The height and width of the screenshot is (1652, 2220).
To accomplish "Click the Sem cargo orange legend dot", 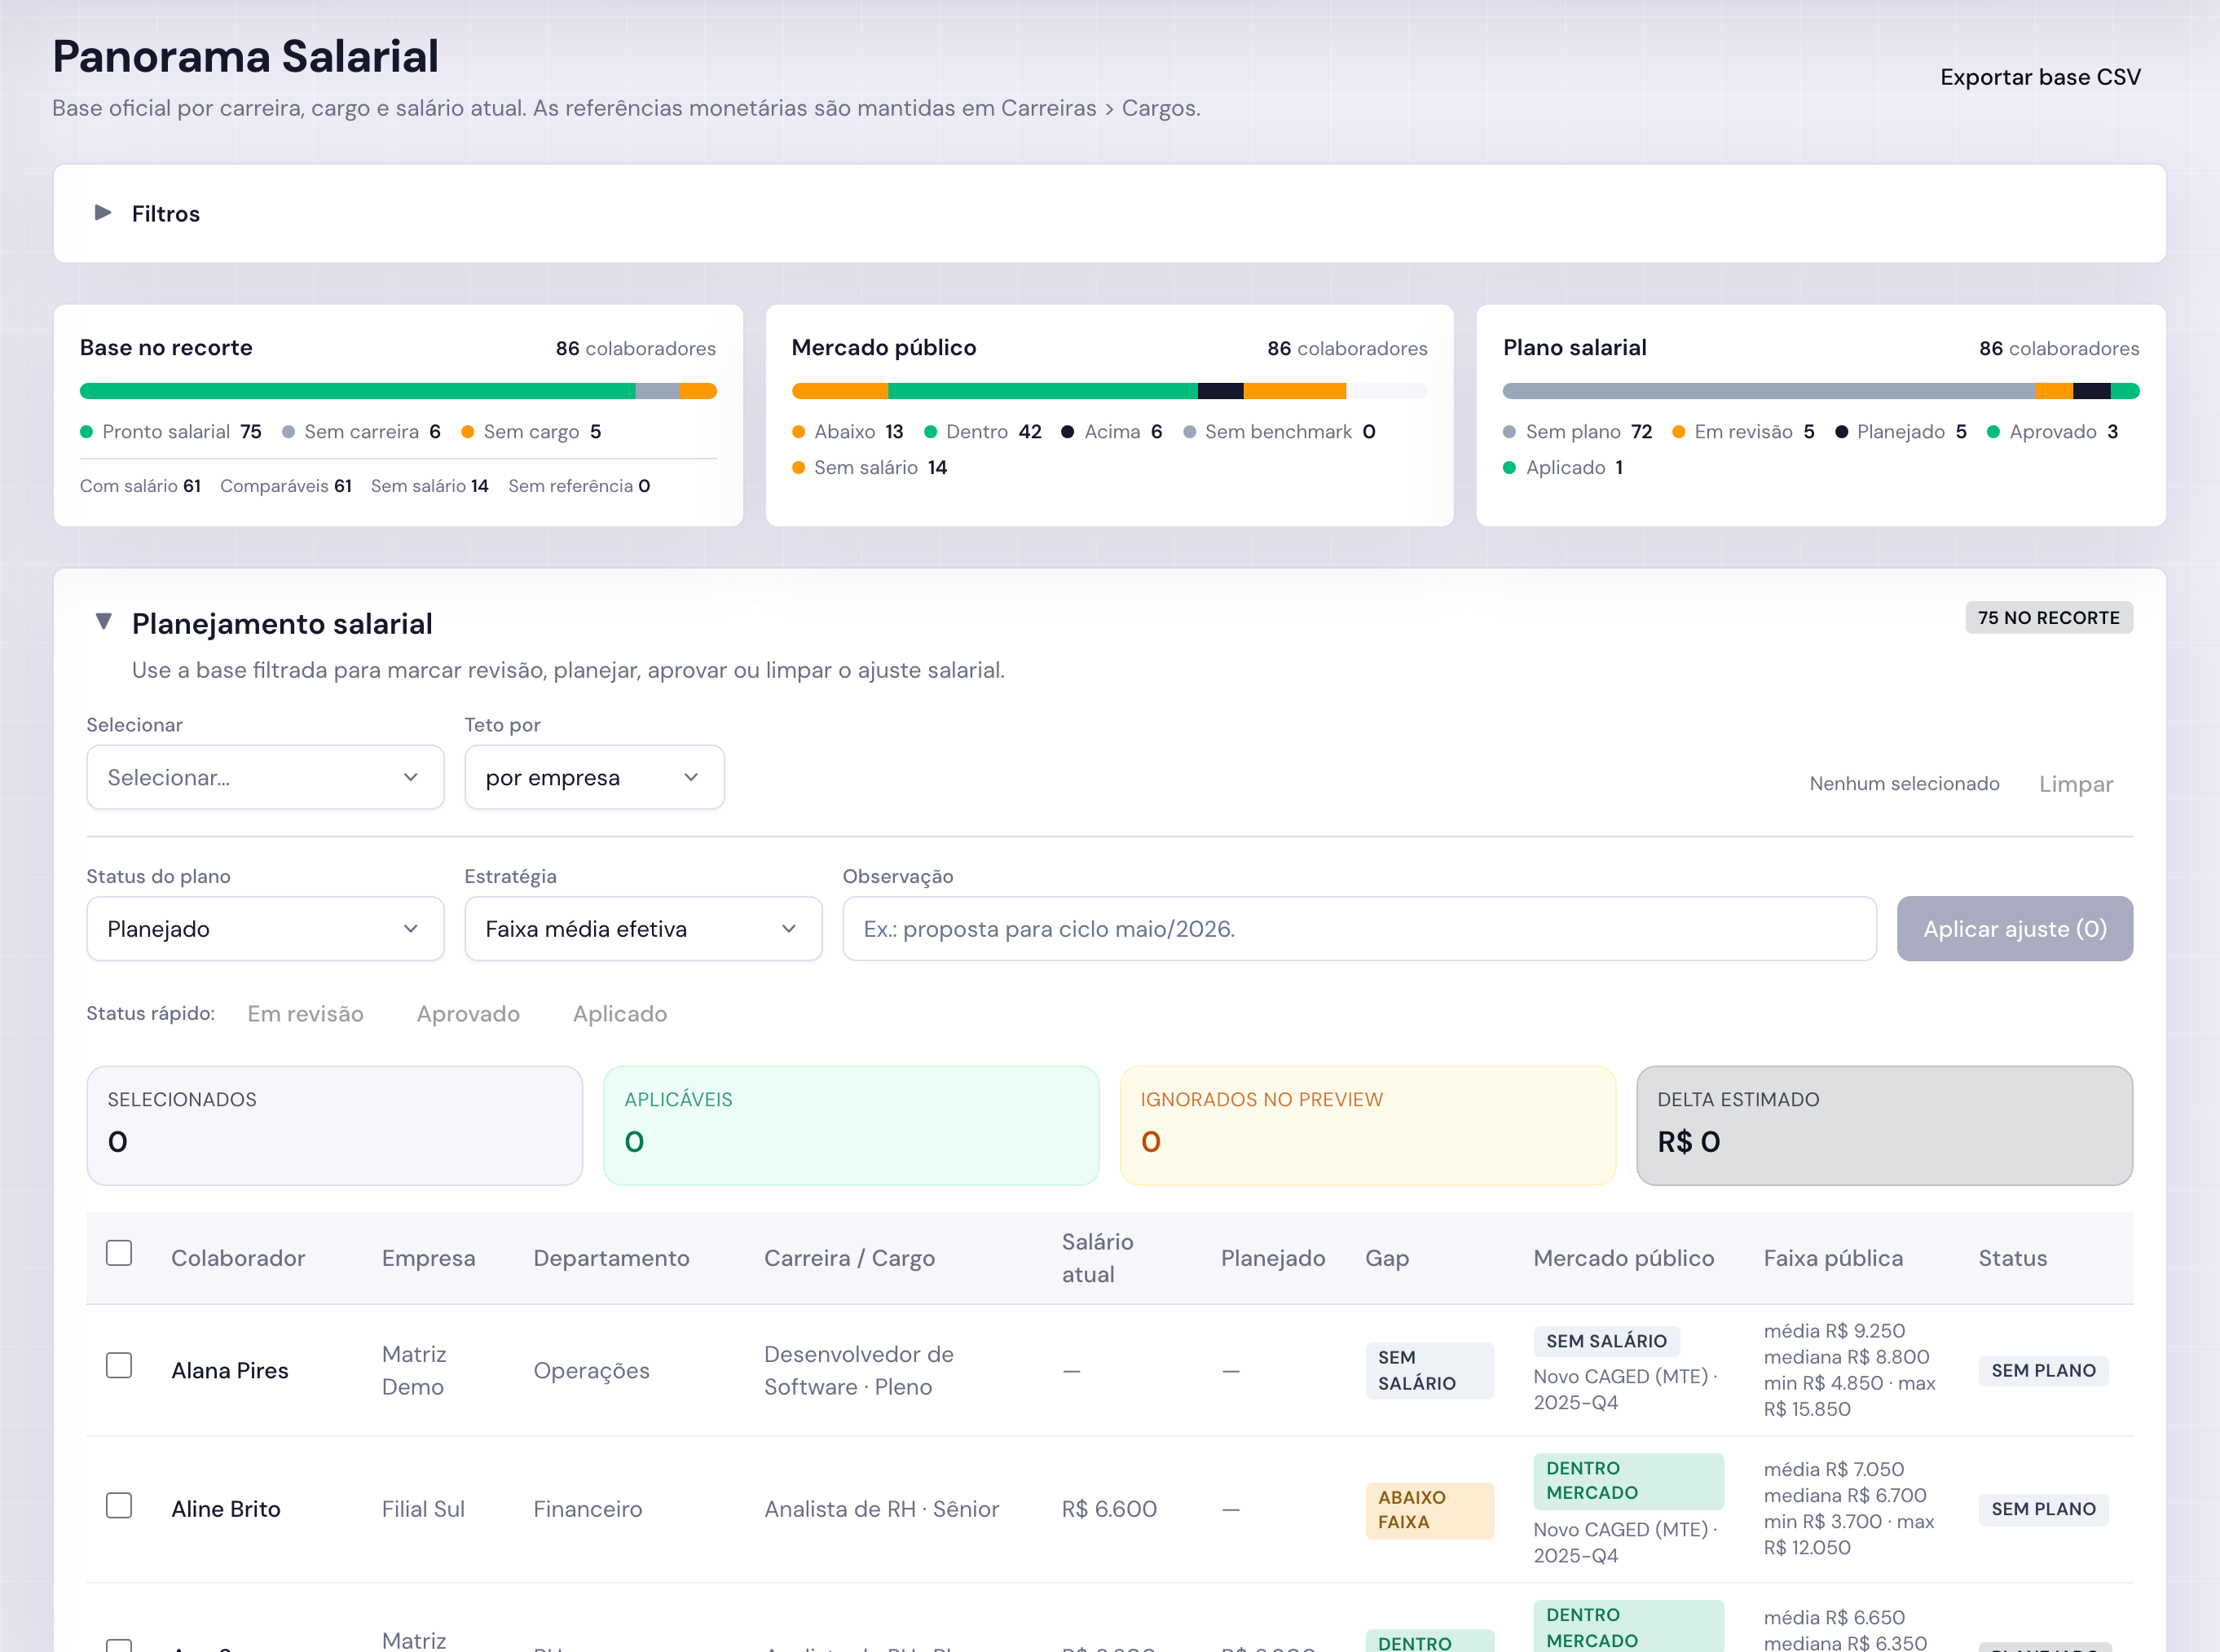I will pyautogui.click(x=467, y=432).
